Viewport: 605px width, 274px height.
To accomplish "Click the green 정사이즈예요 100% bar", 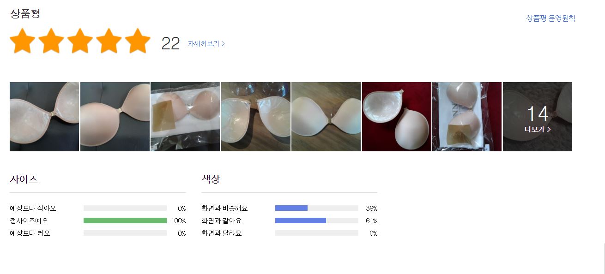I will 125,220.
